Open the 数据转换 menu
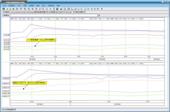Image resolution: width=170 pixels, height=112 pixels. pos(12,6)
